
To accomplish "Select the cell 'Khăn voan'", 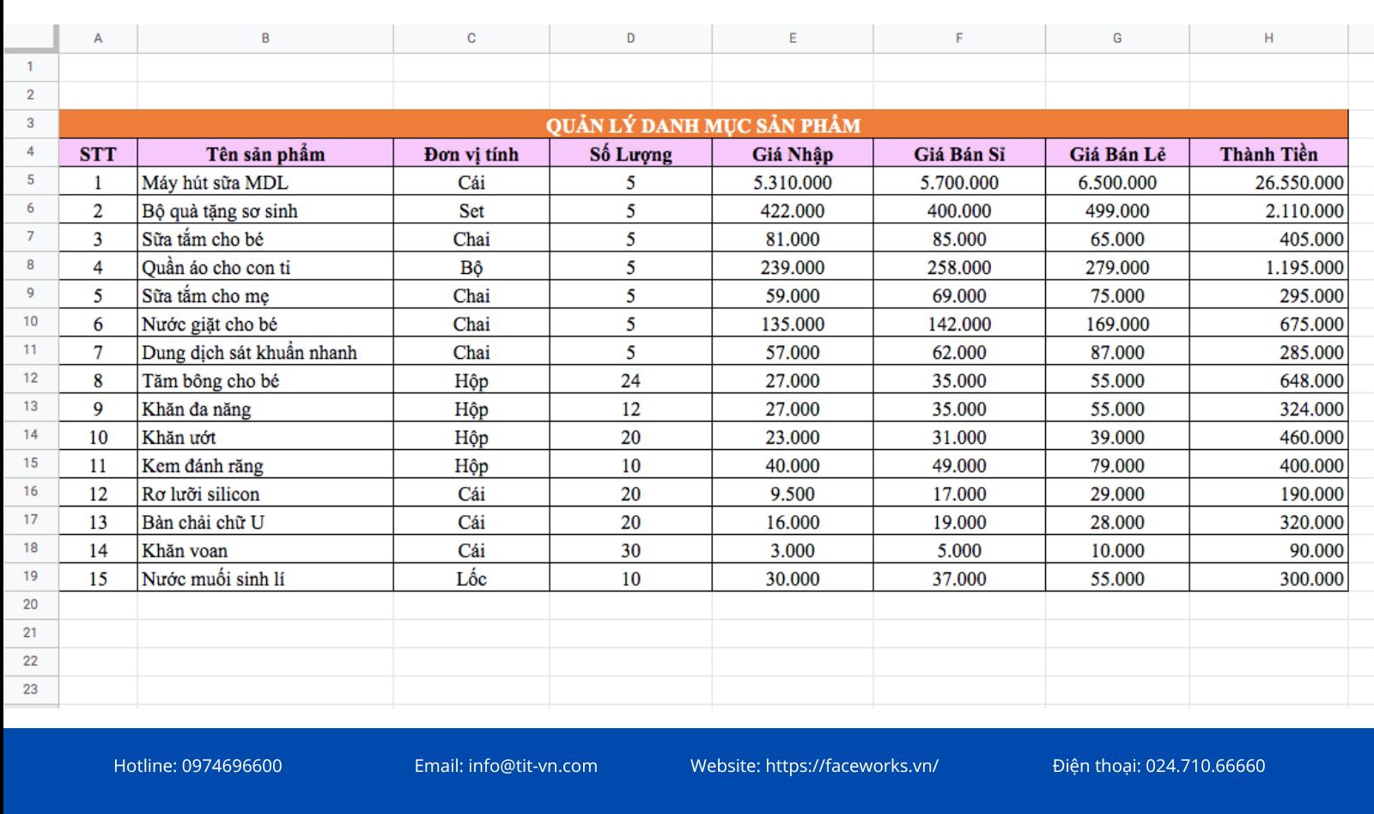I will tap(265, 550).
